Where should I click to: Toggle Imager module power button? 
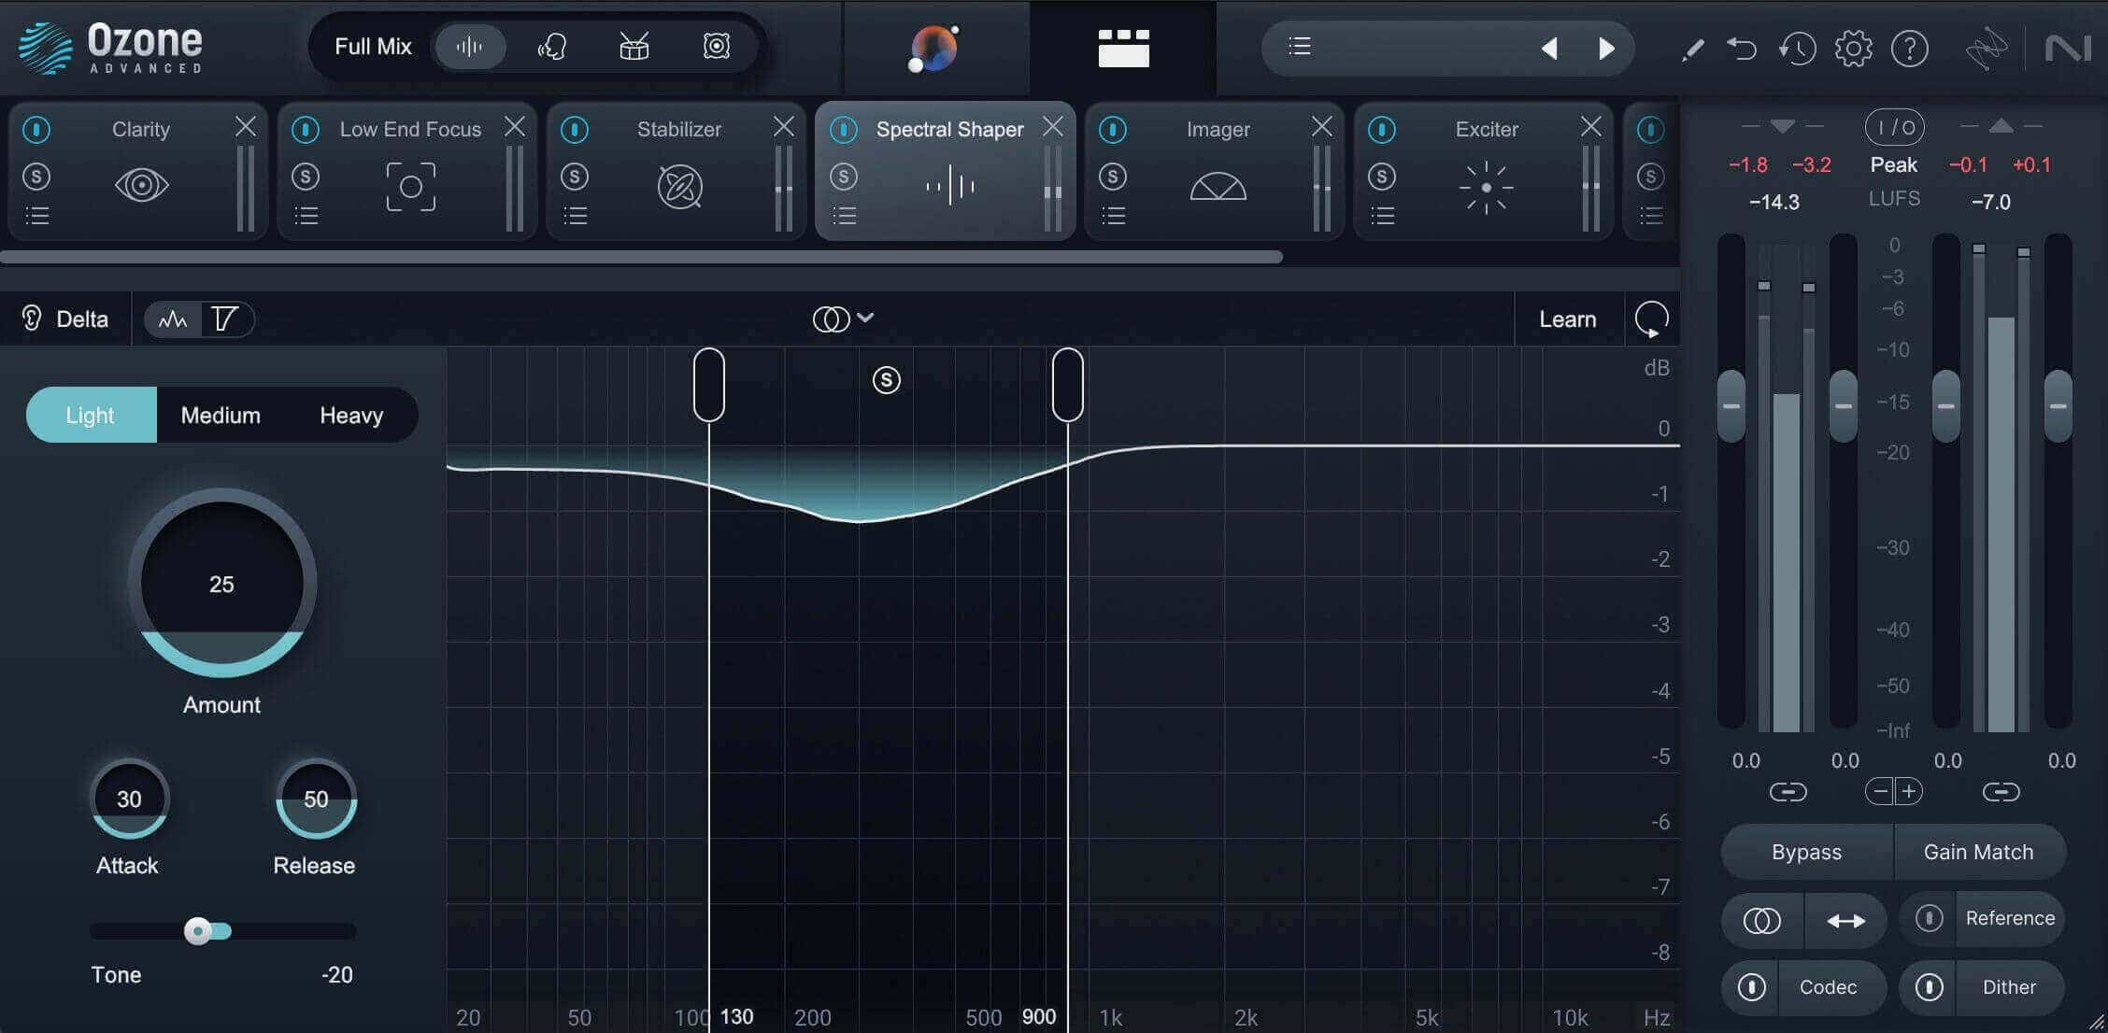coord(1113,129)
